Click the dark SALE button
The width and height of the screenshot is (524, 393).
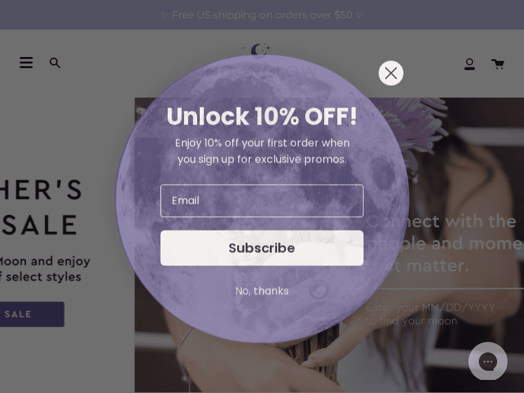coord(31,314)
